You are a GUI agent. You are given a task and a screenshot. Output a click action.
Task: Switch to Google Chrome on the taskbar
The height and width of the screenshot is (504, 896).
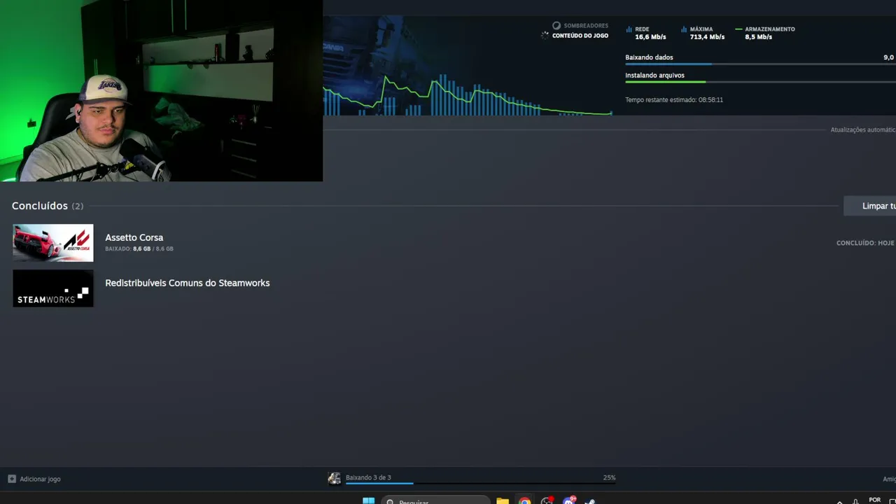pyautogui.click(x=525, y=500)
